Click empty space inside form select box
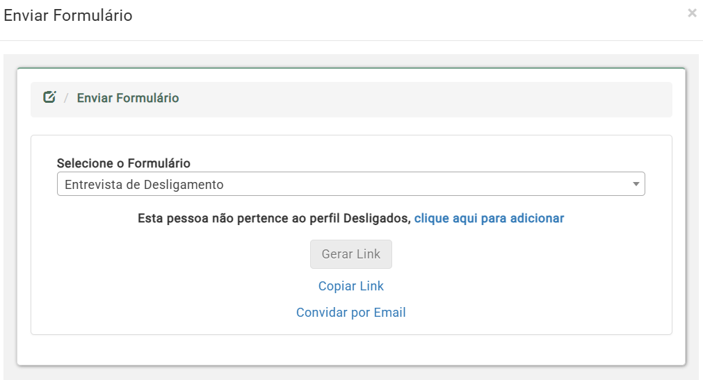The width and height of the screenshot is (703, 380). [426, 184]
